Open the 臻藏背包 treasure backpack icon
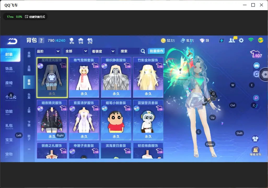 [255, 151]
